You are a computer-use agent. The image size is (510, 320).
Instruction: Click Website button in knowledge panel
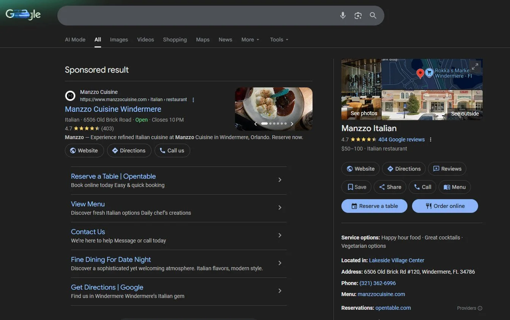click(x=360, y=169)
